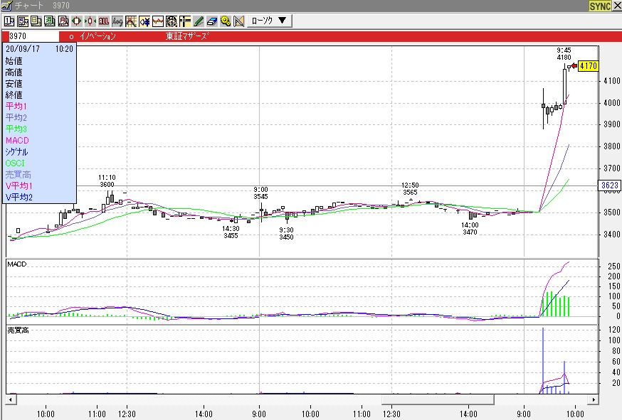Click the green expand-chart-width icon
The width and height of the screenshot is (622, 420).
coord(76,21)
